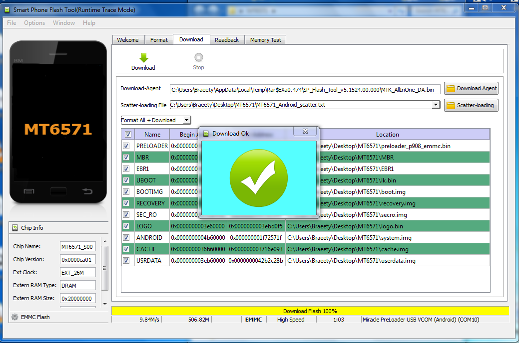Click the Name column header
This screenshot has width=519, height=343.
click(x=152, y=135)
